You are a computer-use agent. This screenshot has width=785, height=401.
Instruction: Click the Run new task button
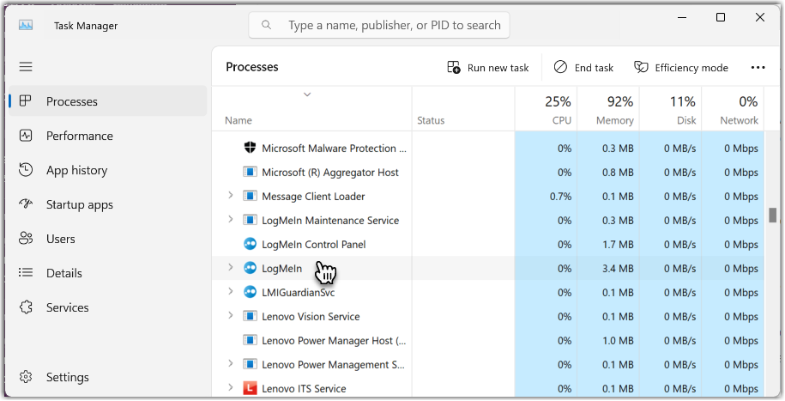pos(488,68)
